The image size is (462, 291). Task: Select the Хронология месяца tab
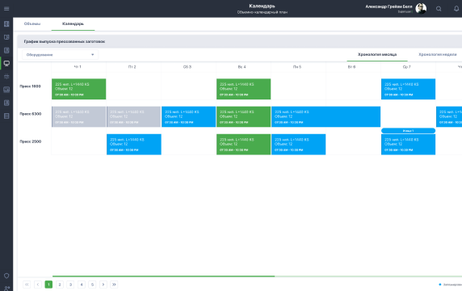click(377, 54)
